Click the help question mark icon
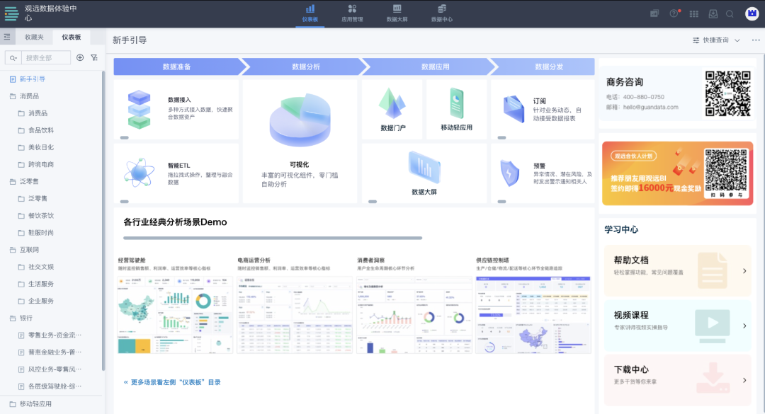 674,13
